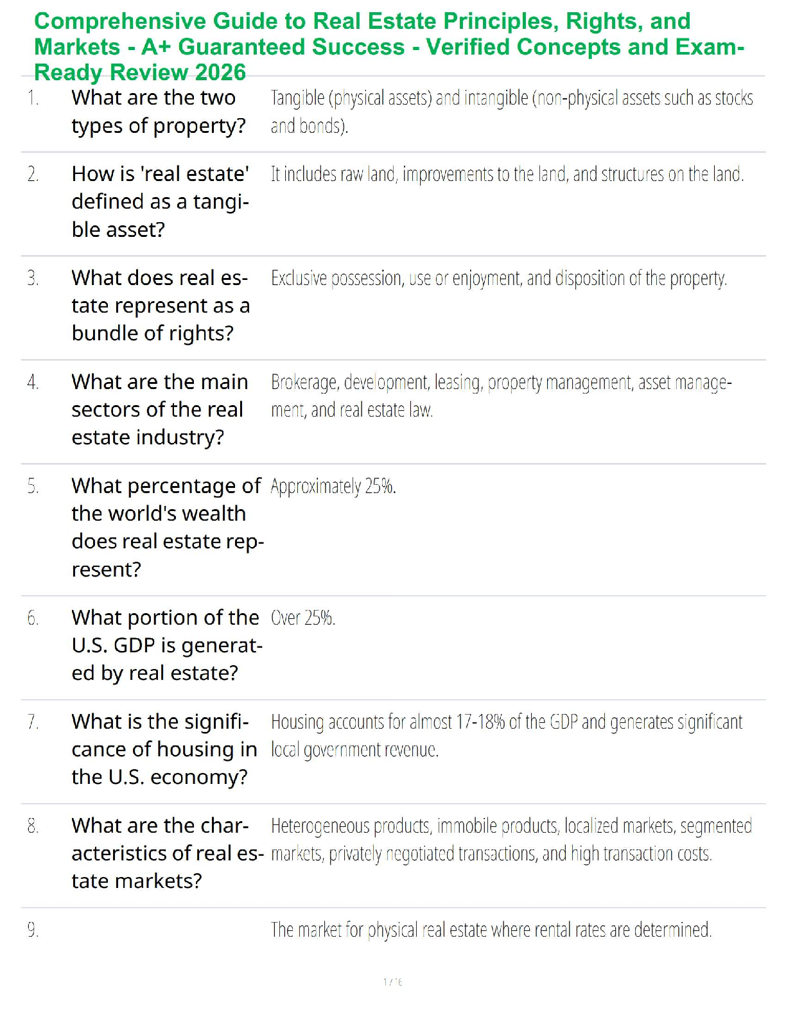
Task: Click question about the bundle of rights
Action: [161, 306]
